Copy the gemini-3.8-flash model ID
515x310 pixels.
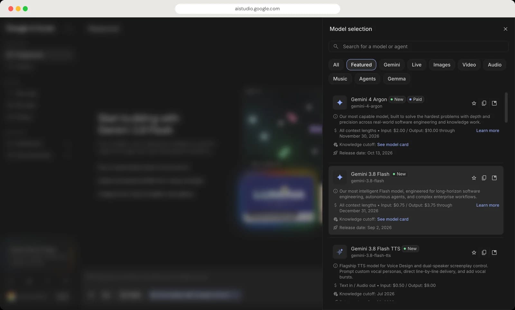pos(484,178)
